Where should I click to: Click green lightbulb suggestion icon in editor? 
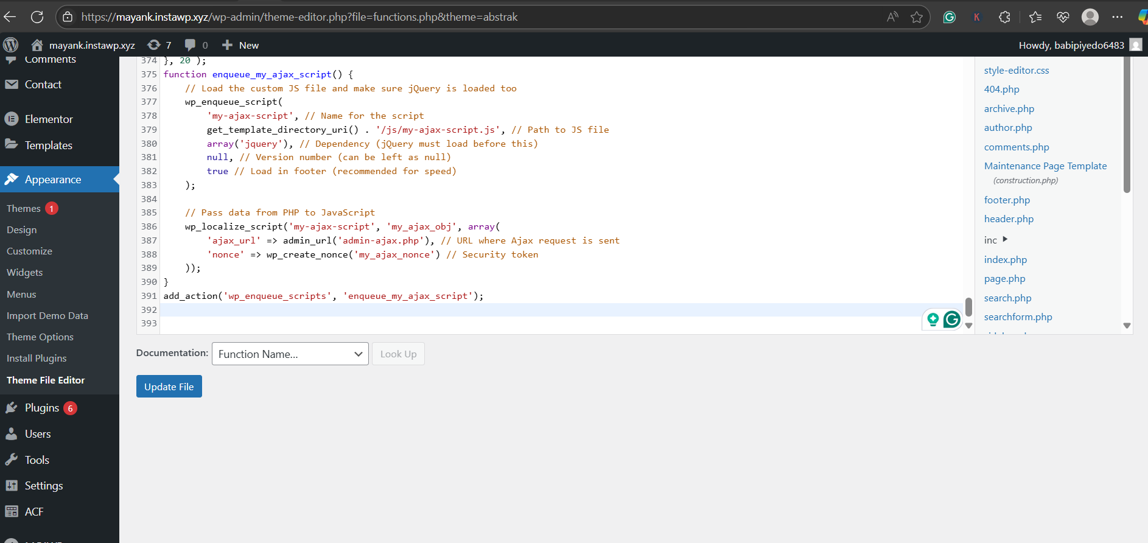click(933, 319)
